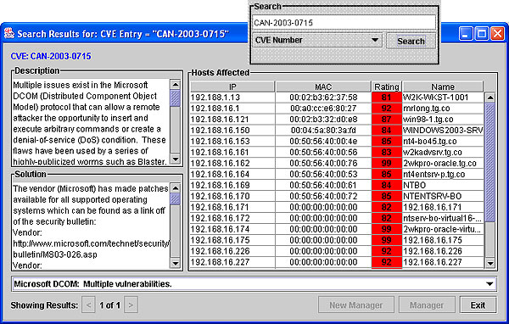The image size is (509, 324).
Task: Sort hosts by the Rating column header
Action: 387,87
